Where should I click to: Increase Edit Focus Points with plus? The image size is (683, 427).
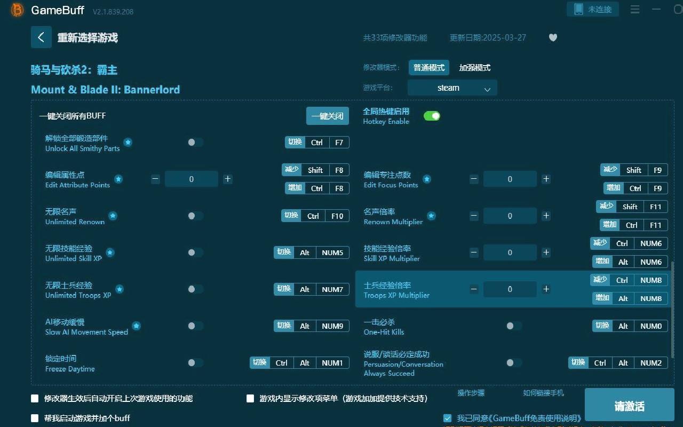point(546,179)
